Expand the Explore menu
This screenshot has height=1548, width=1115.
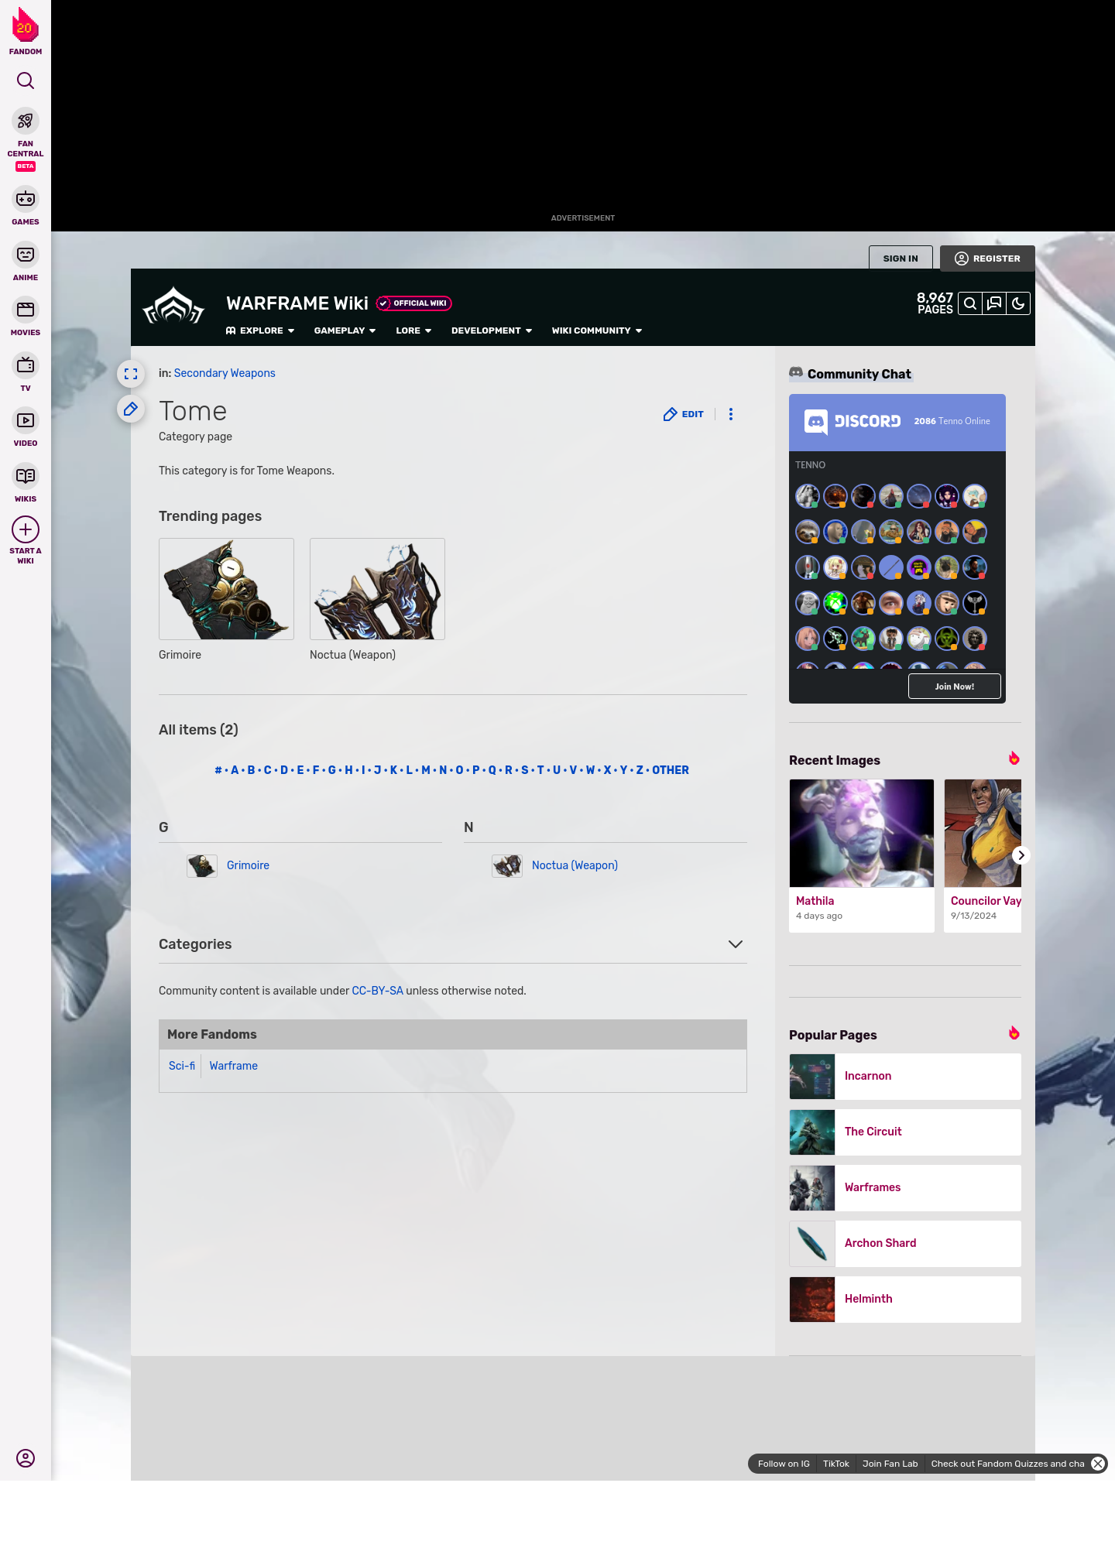coord(260,330)
